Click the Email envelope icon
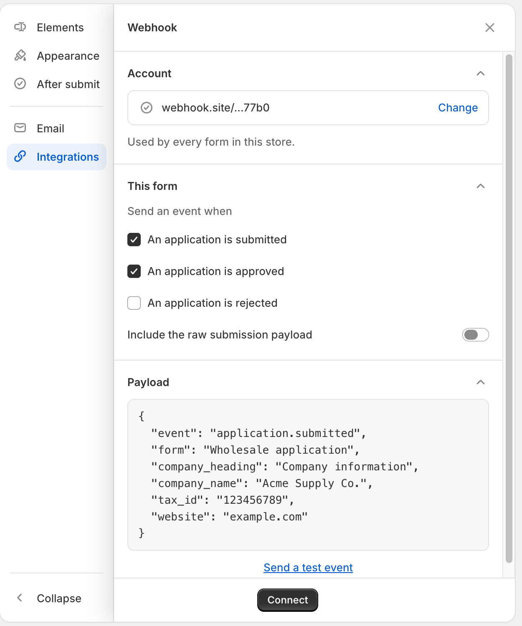Viewport: 522px width, 626px height. 20,128
